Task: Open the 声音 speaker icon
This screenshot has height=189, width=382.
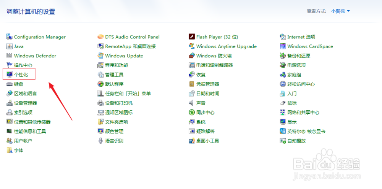Action: click(x=192, y=103)
